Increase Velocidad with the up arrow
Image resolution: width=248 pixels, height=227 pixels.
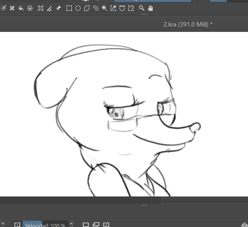pos(71,223)
